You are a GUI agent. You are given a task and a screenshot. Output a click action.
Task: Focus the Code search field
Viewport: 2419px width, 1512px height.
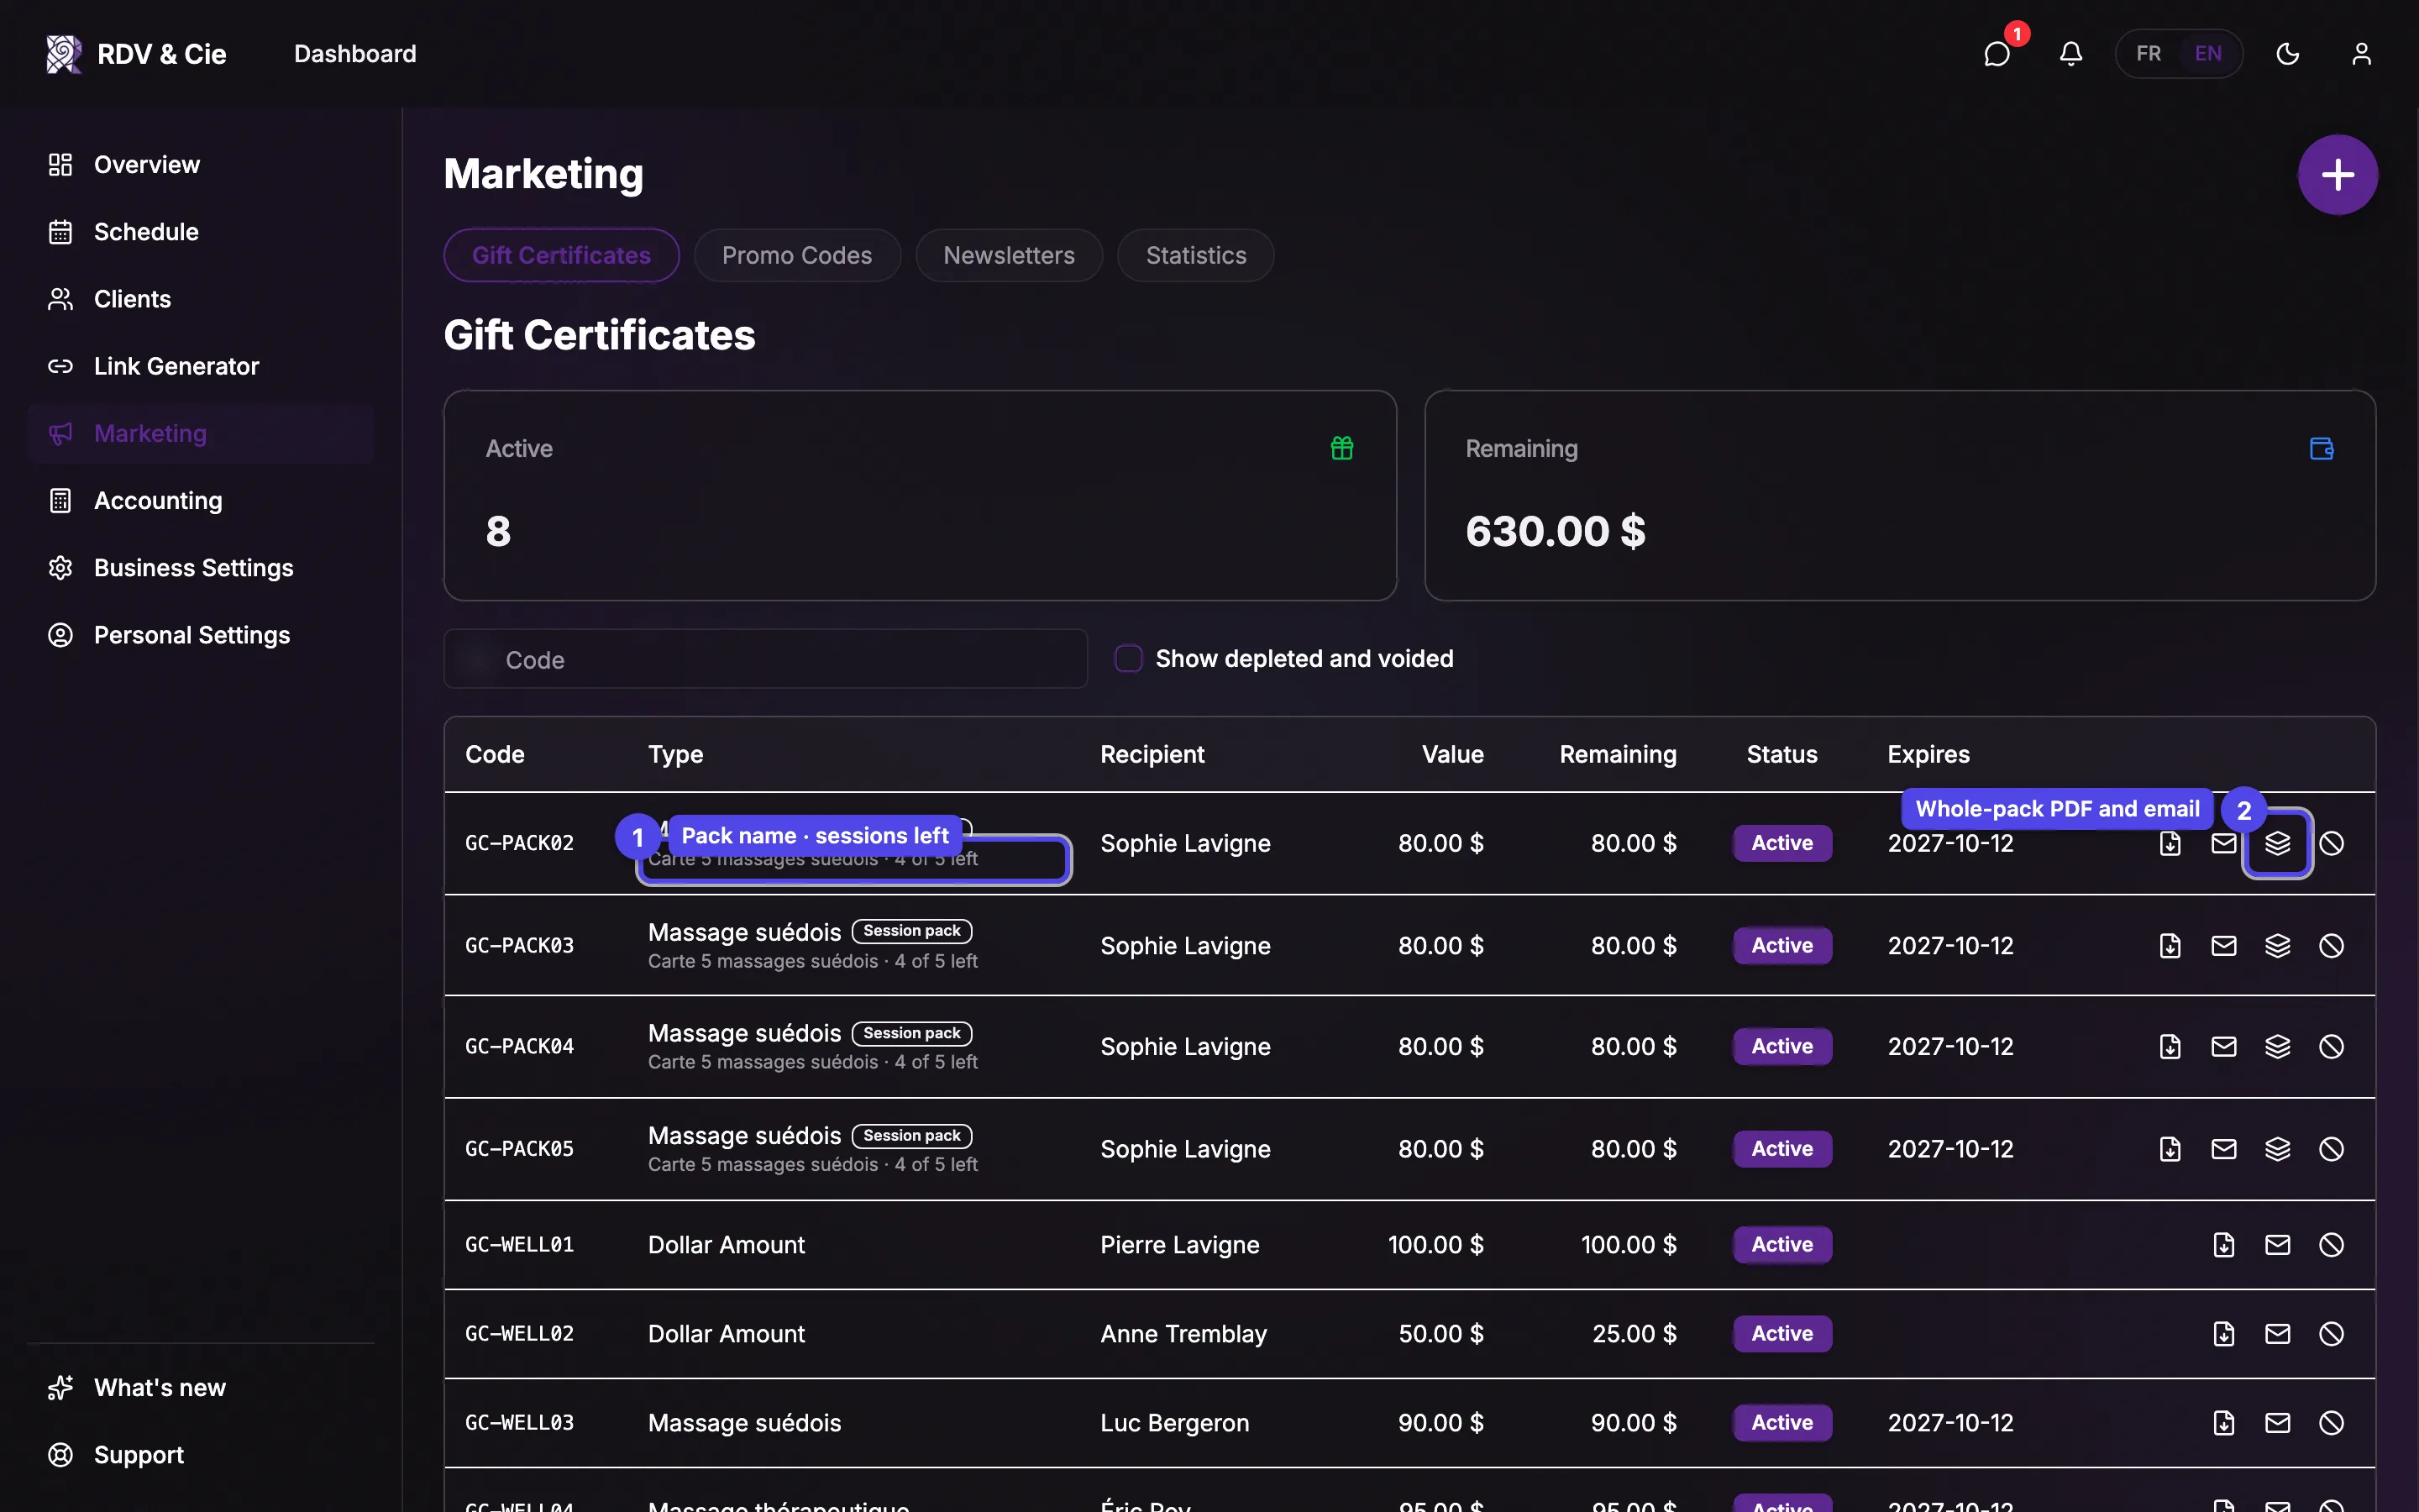766,659
